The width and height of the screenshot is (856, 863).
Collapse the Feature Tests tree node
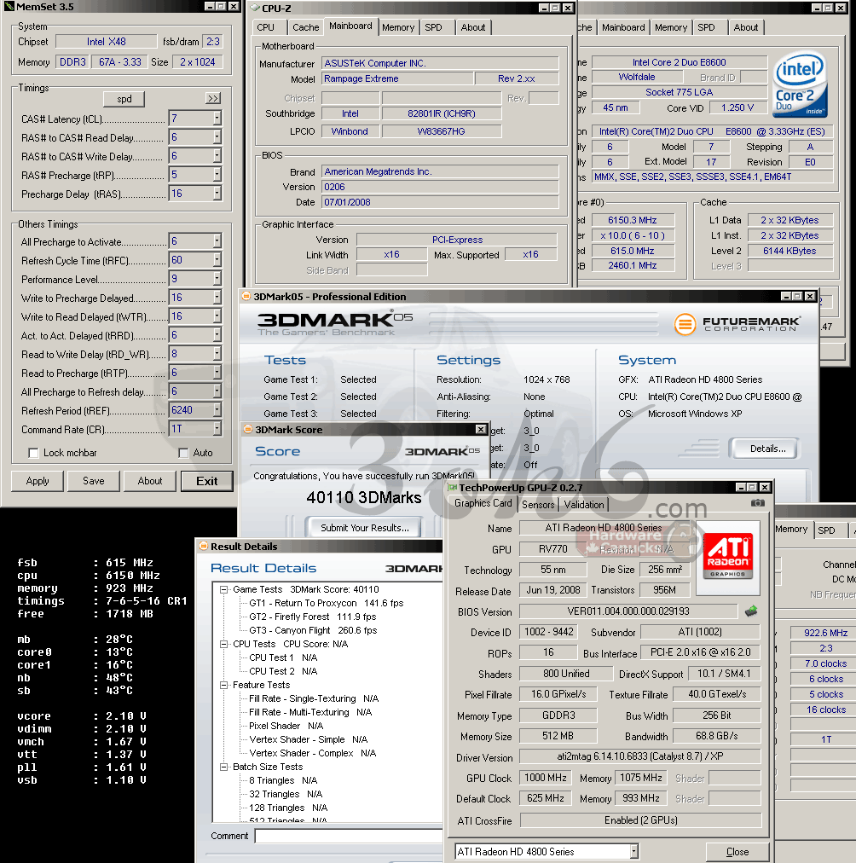[224, 686]
